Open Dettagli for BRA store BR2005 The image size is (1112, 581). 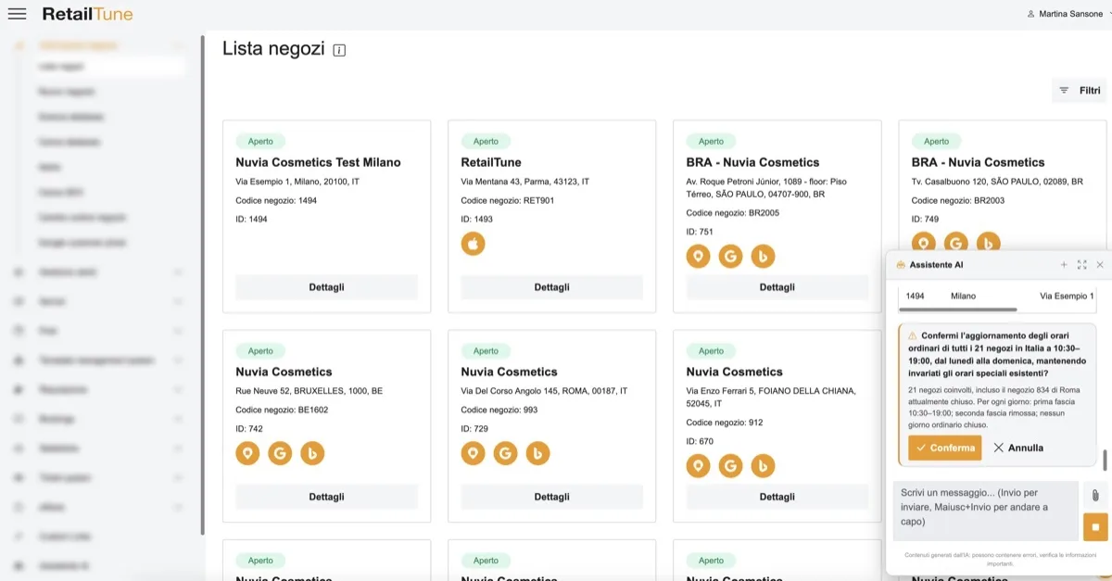[x=777, y=287]
